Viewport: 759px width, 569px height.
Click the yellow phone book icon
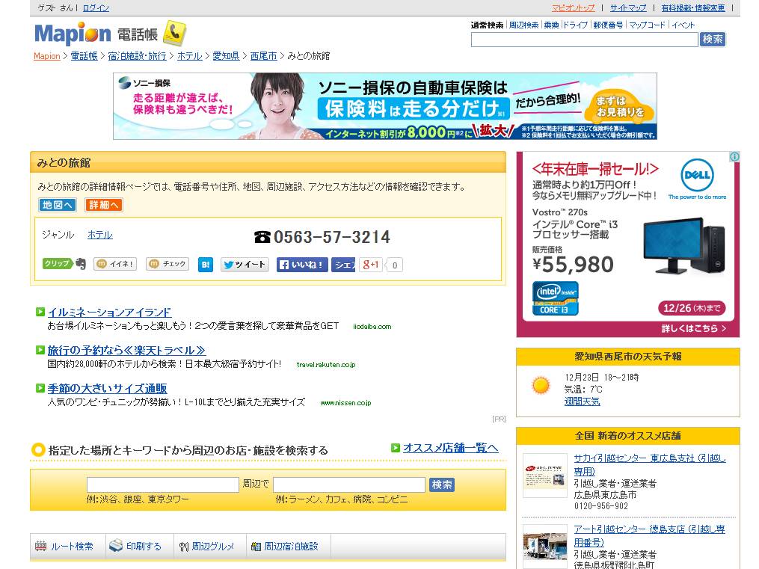click(x=174, y=33)
